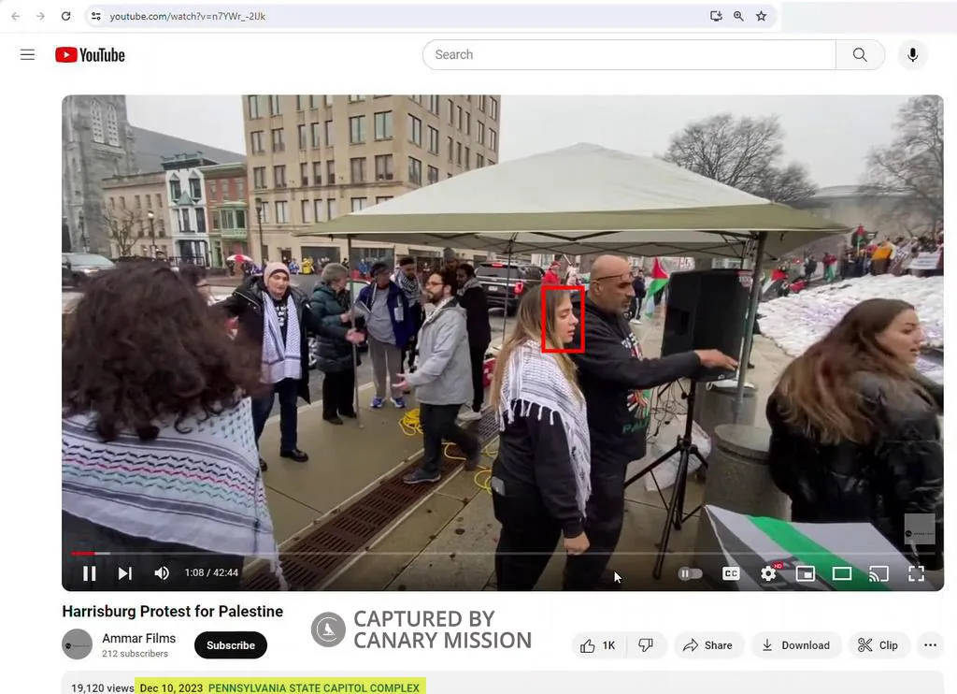
Task: Focus the YouTube Search field
Action: (629, 55)
